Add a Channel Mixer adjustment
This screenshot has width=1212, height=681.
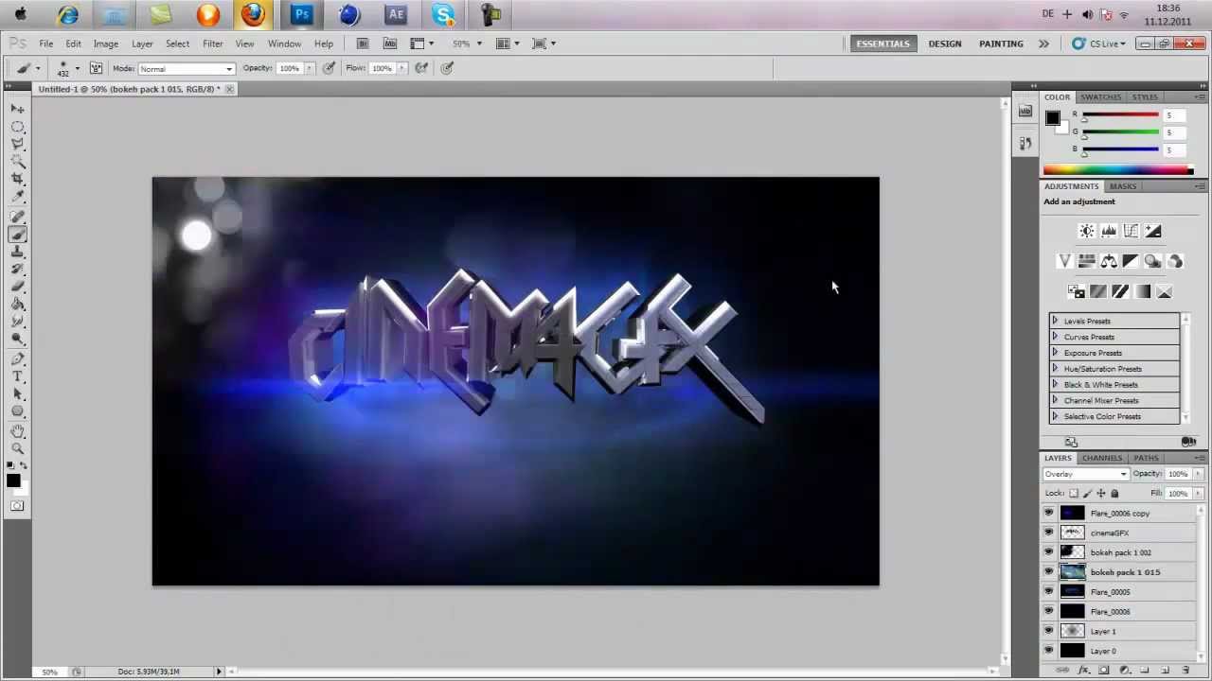point(1175,261)
